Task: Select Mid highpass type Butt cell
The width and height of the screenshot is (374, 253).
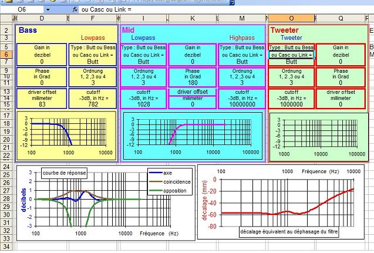Action: [242, 62]
